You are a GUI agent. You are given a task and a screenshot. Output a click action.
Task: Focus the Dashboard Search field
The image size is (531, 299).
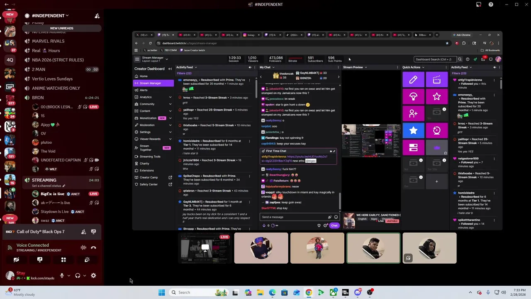click(435, 59)
